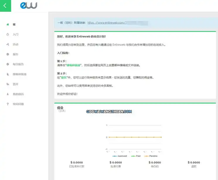218x180 pixels.
Task: Click the green back arrow button
Action: pos(6,6)
